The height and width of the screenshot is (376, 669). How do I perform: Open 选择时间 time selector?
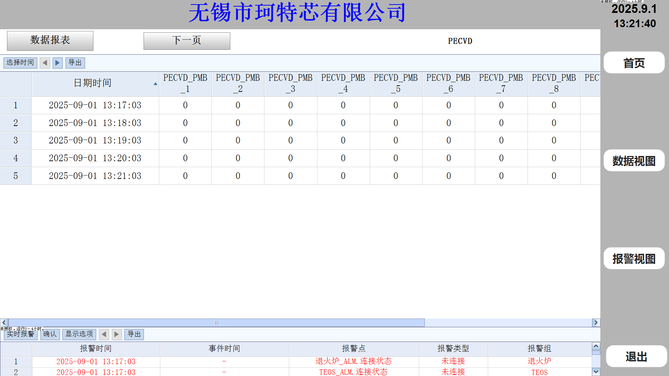click(x=20, y=63)
